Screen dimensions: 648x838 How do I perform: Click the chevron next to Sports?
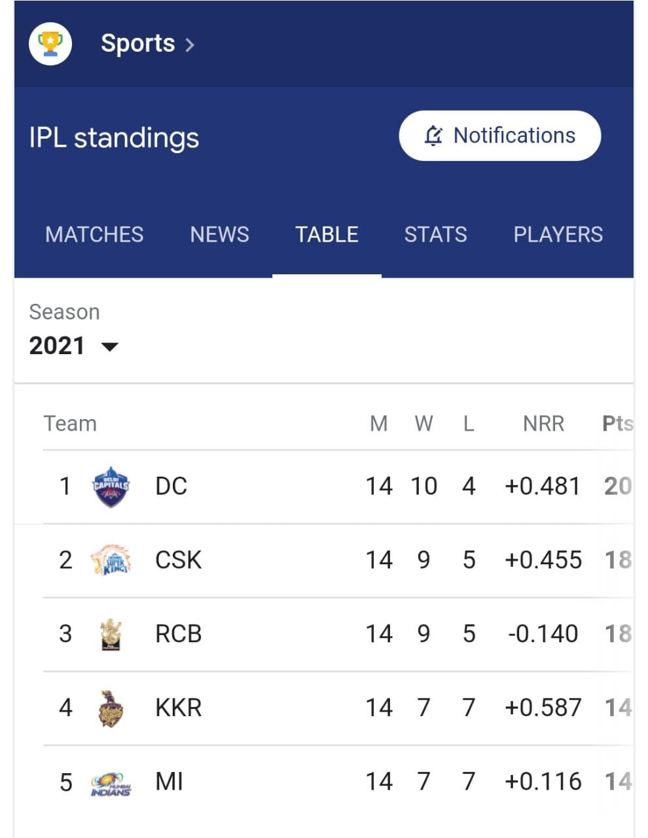click(190, 45)
